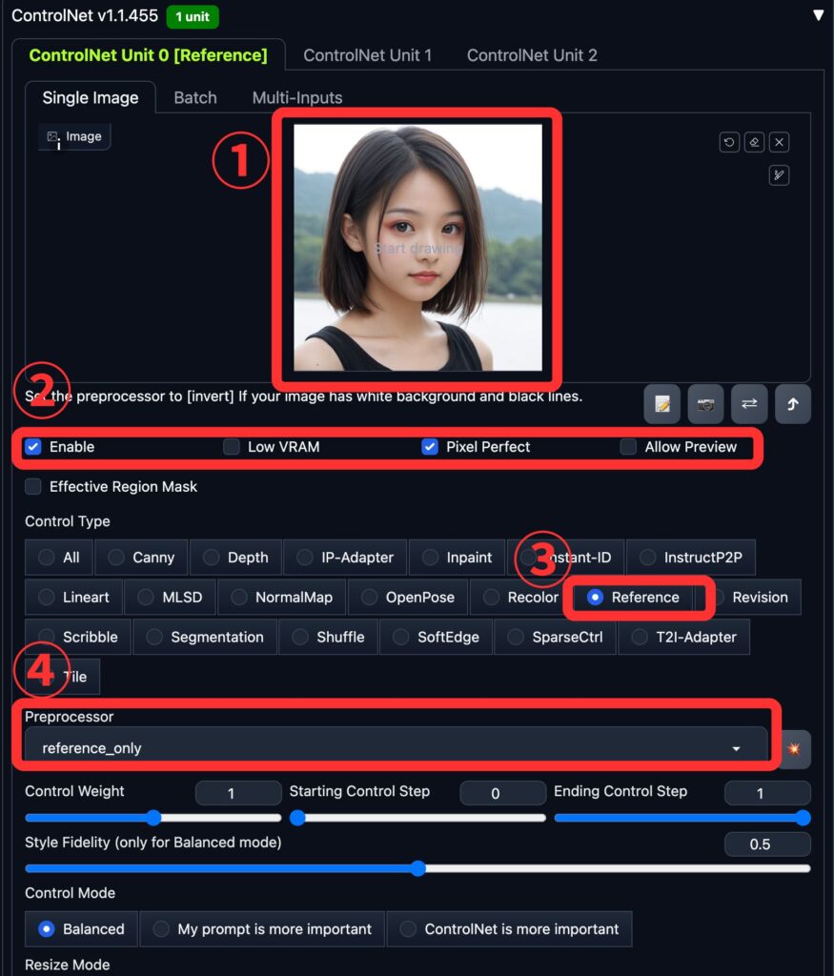Image resolution: width=834 pixels, height=976 pixels.
Task: Click the notepad new canvas icon
Action: (x=661, y=404)
